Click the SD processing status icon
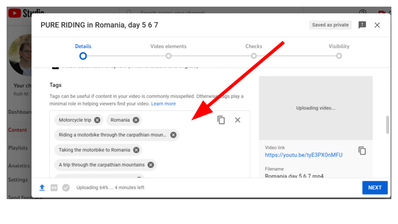398x224 pixels. 54,187
